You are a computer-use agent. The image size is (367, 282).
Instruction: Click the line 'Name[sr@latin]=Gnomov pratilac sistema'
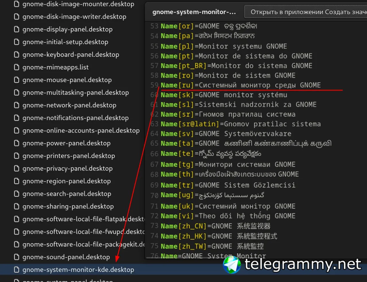coord(241,124)
